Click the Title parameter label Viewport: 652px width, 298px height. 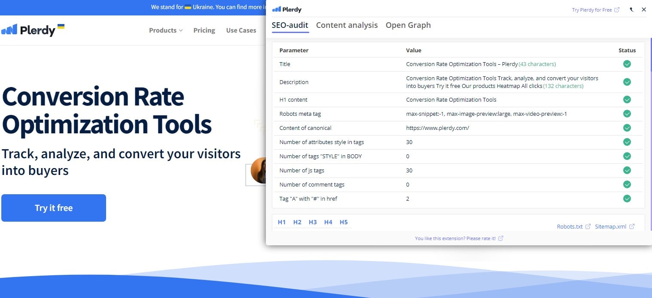tap(285, 64)
